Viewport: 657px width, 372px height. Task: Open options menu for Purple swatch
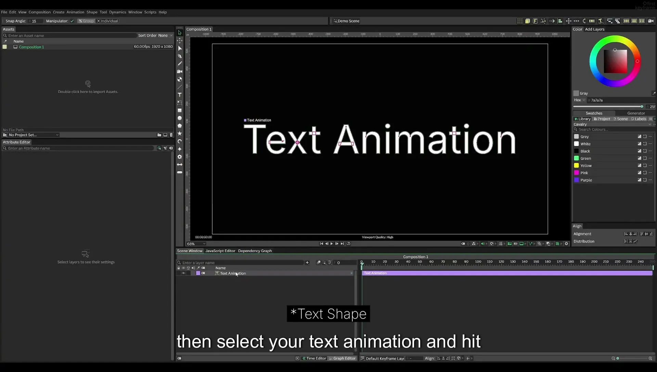(x=650, y=180)
